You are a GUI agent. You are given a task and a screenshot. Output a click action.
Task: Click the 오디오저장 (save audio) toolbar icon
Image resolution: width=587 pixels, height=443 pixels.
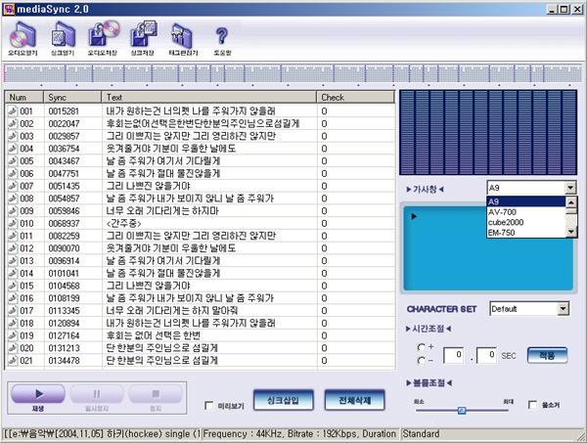pos(103,35)
